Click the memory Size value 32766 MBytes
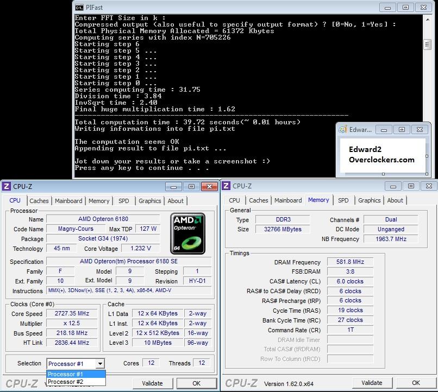Viewport: 438px width, 392px height. [x=283, y=229]
